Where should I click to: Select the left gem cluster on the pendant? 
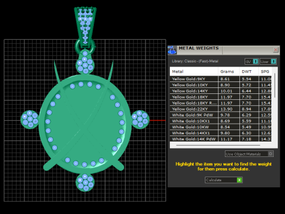(x=30, y=119)
